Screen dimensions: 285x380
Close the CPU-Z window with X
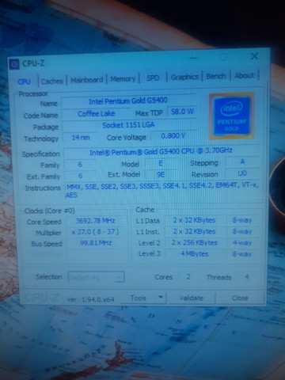point(254,56)
